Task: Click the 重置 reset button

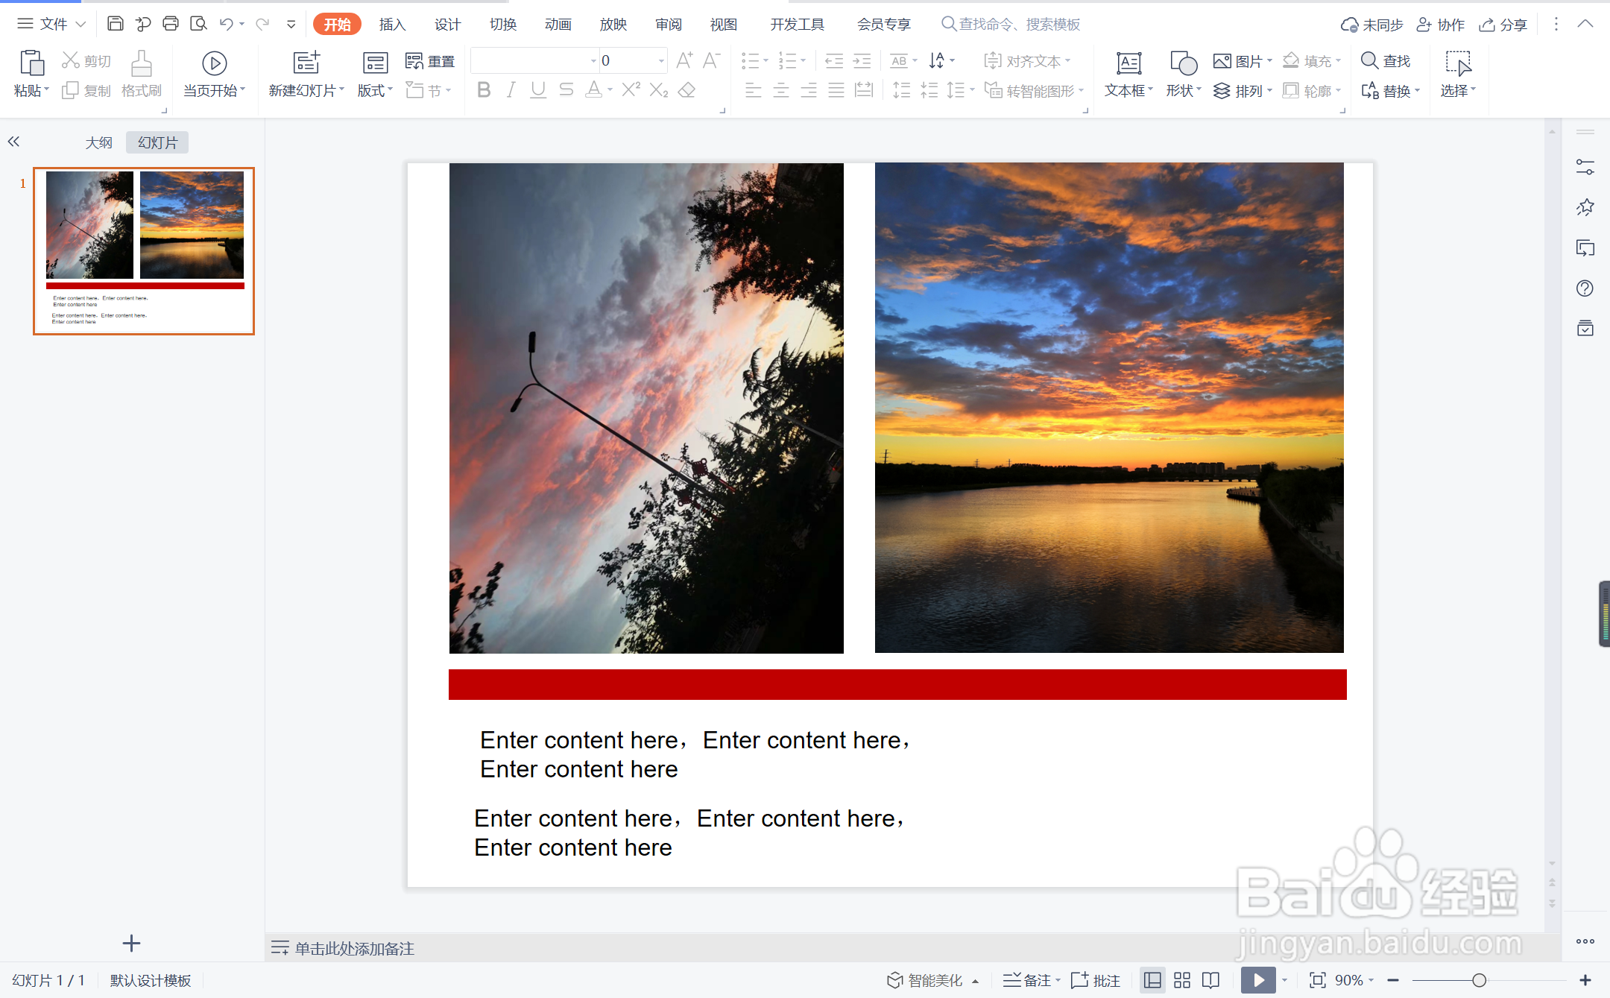Action: click(430, 61)
